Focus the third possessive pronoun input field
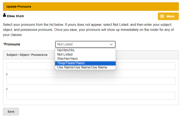Viewport: 182px width, 119px height. click(91, 96)
